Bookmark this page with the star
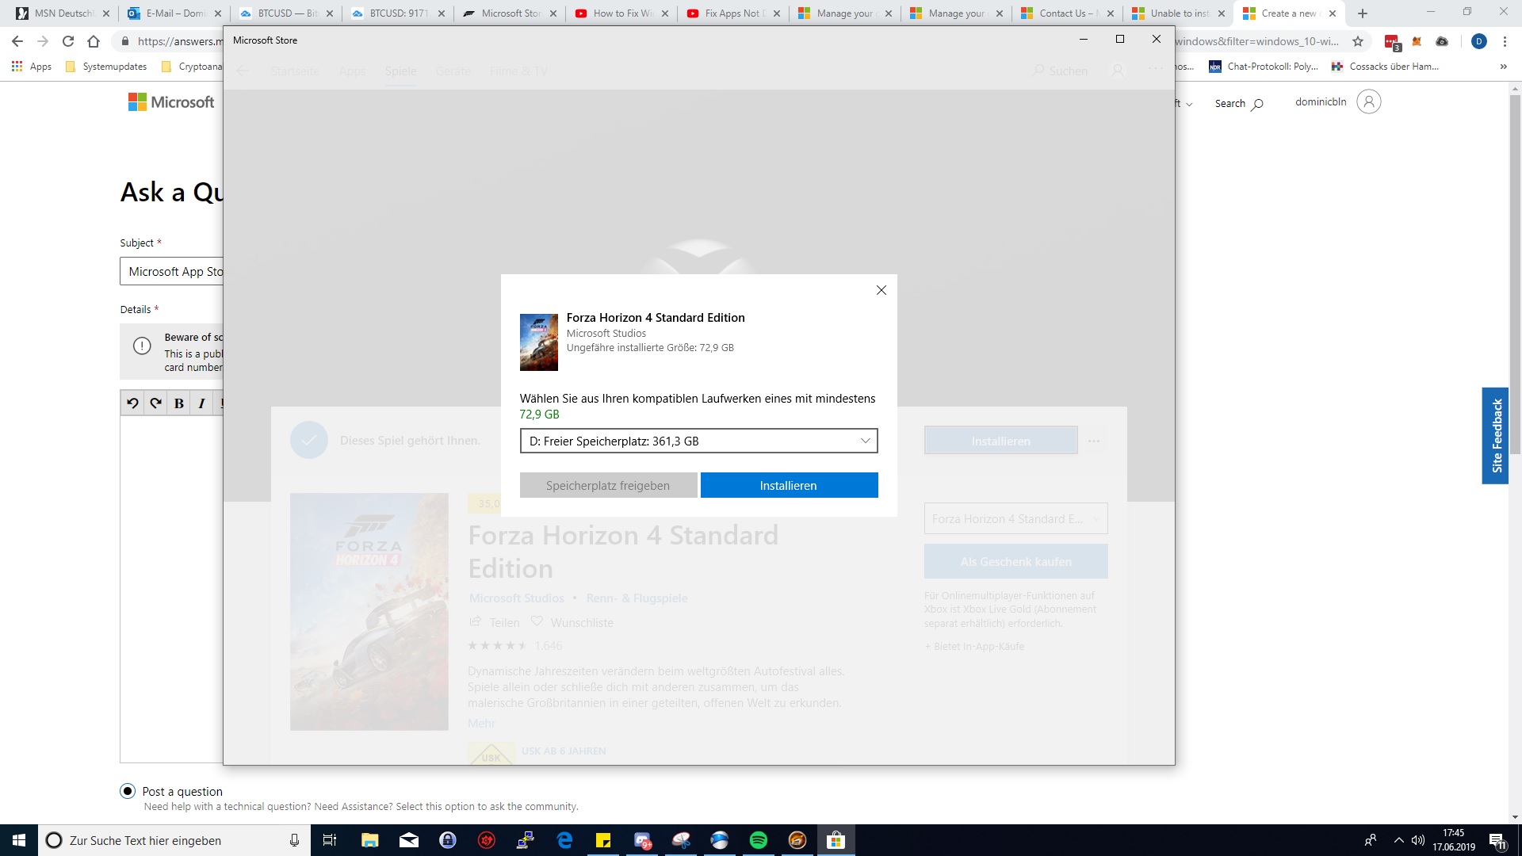Screen dimensions: 1522x856 [1358, 41]
